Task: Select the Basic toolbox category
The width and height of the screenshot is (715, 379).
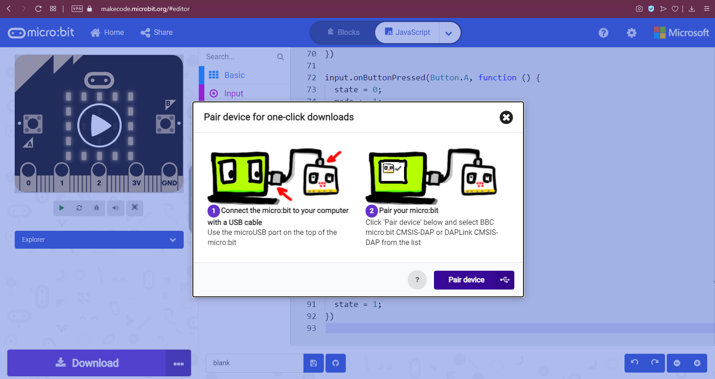Action: (x=234, y=75)
